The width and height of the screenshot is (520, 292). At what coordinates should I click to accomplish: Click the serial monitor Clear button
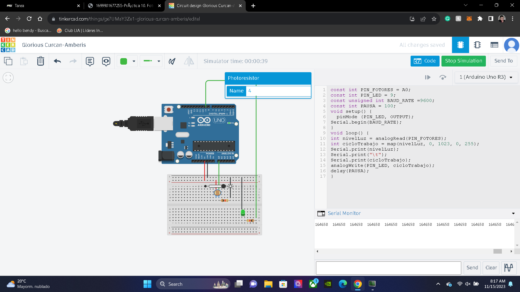coord(491,268)
